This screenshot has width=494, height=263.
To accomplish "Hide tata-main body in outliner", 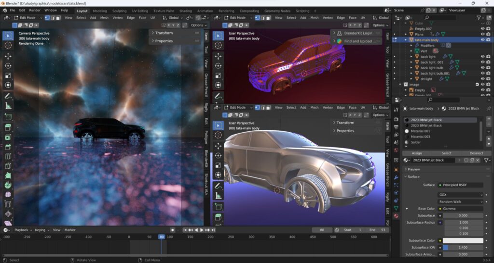I will click(x=482, y=40).
